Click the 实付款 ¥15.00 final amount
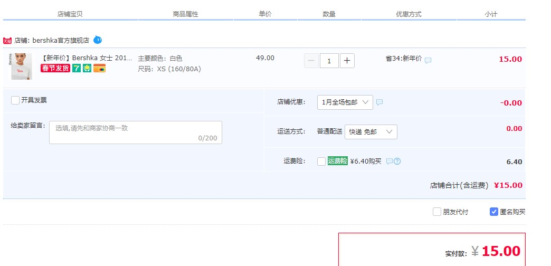The width and height of the screenshot is (551, 266). (x=483, y=251)
